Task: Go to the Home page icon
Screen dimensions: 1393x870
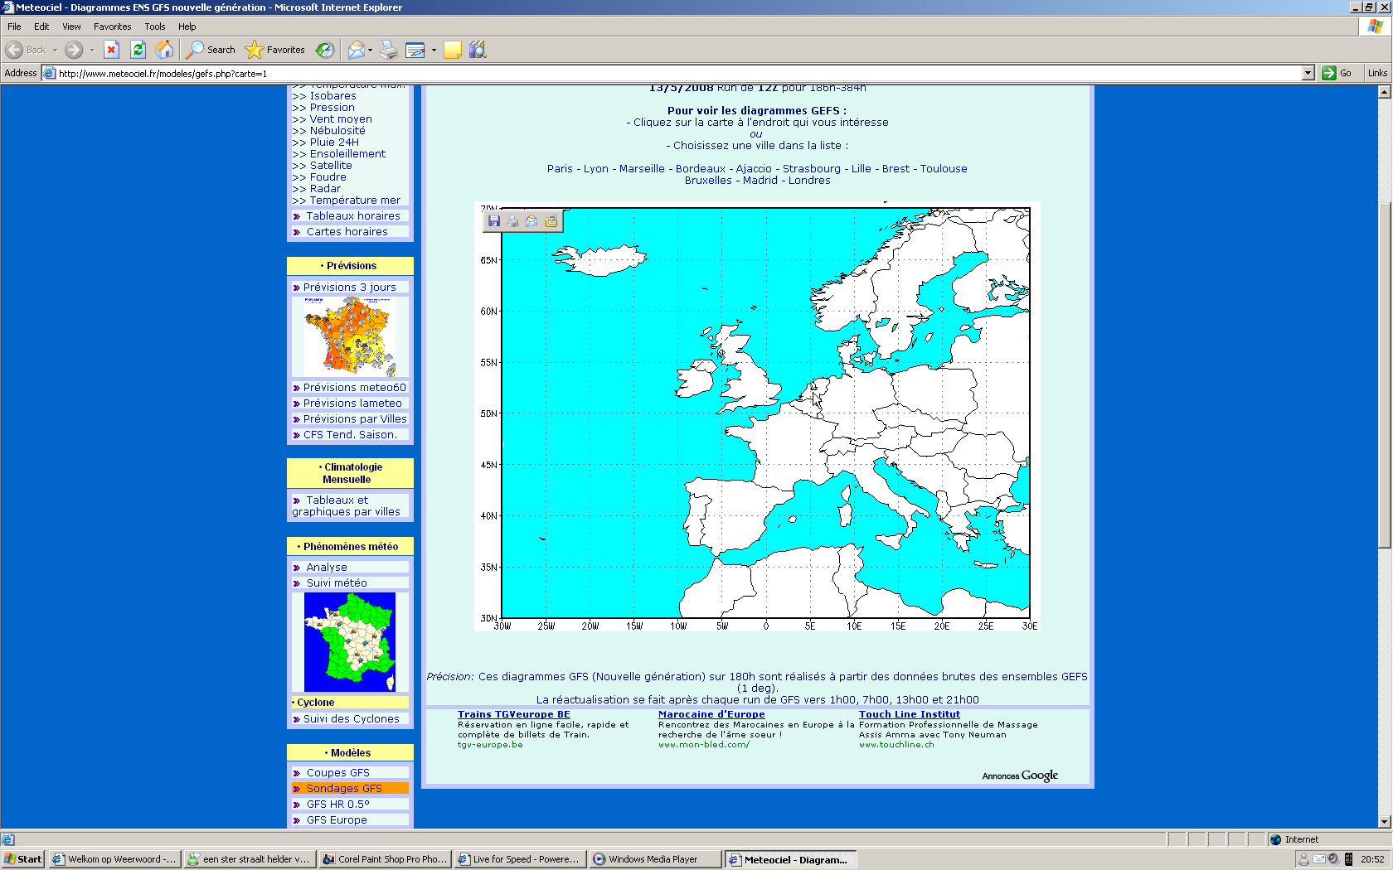Action: pos(164,50)
